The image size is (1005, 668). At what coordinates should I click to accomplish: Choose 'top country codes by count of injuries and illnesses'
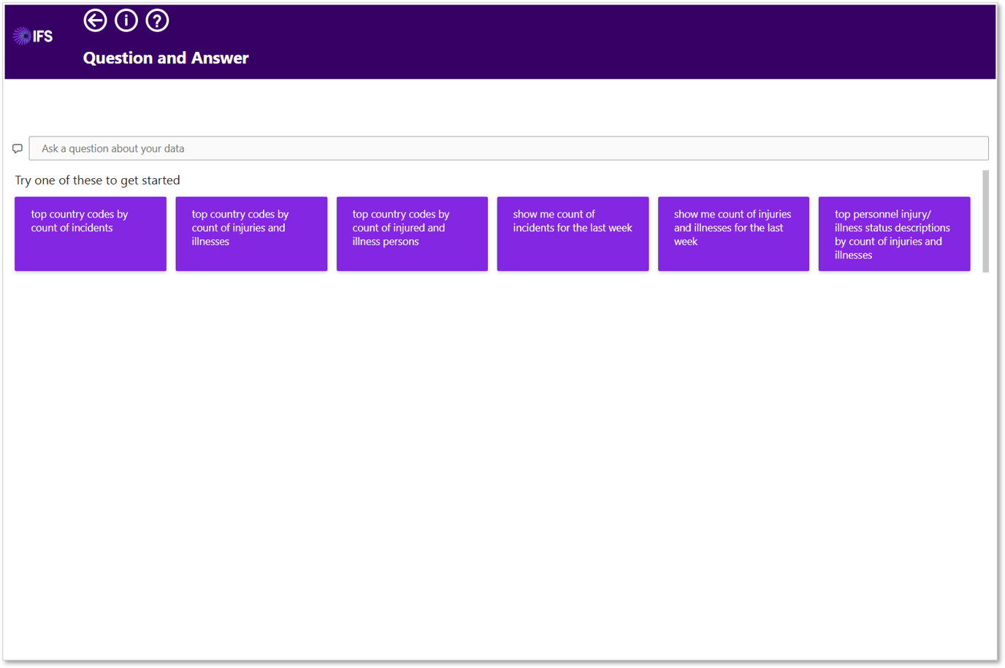click(251, 234)
